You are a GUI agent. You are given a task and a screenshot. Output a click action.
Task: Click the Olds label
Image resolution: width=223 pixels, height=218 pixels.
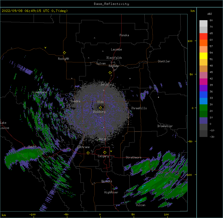[100, 102]
